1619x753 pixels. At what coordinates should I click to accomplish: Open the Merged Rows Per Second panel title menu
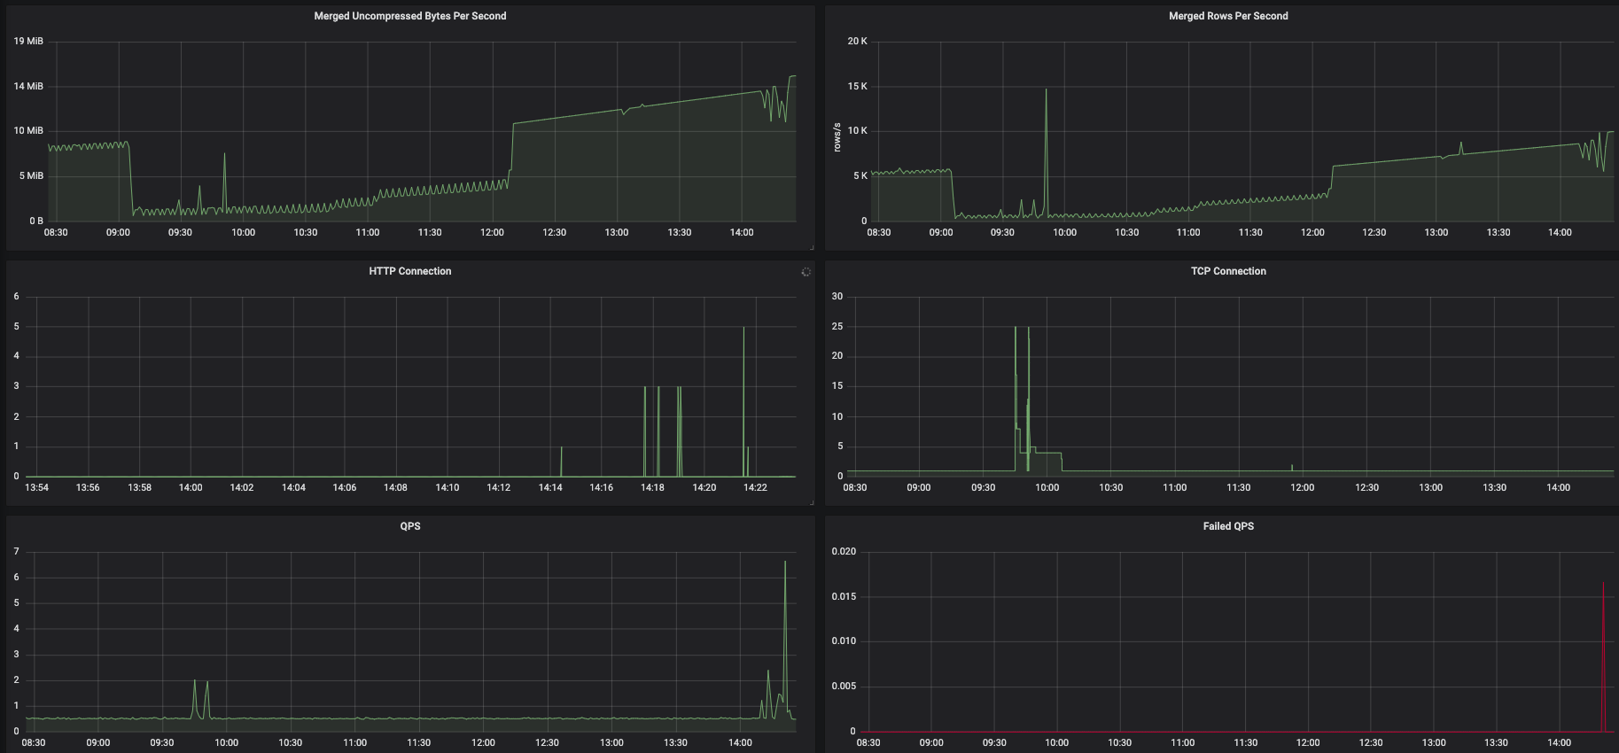(x=1228, y=16)
